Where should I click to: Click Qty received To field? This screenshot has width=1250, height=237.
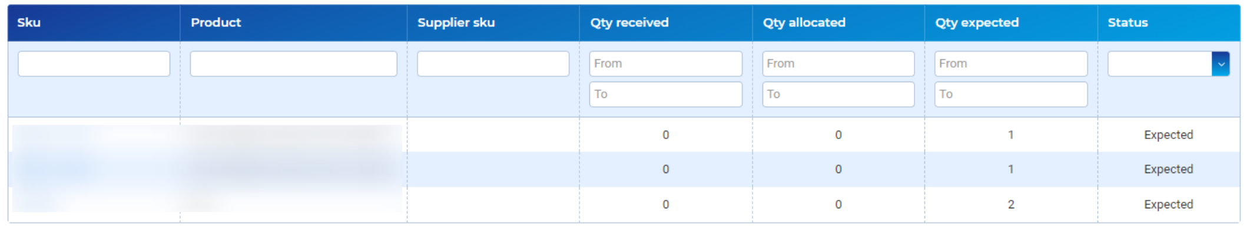point(665,94)
